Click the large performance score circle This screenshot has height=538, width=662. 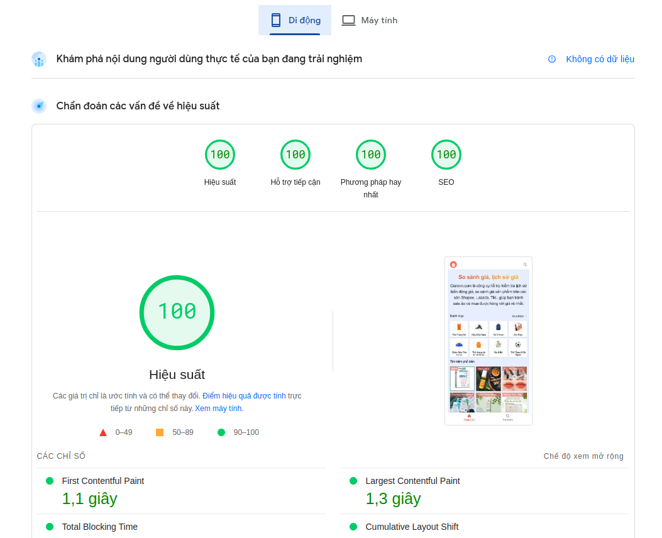(x=177, y=312)
